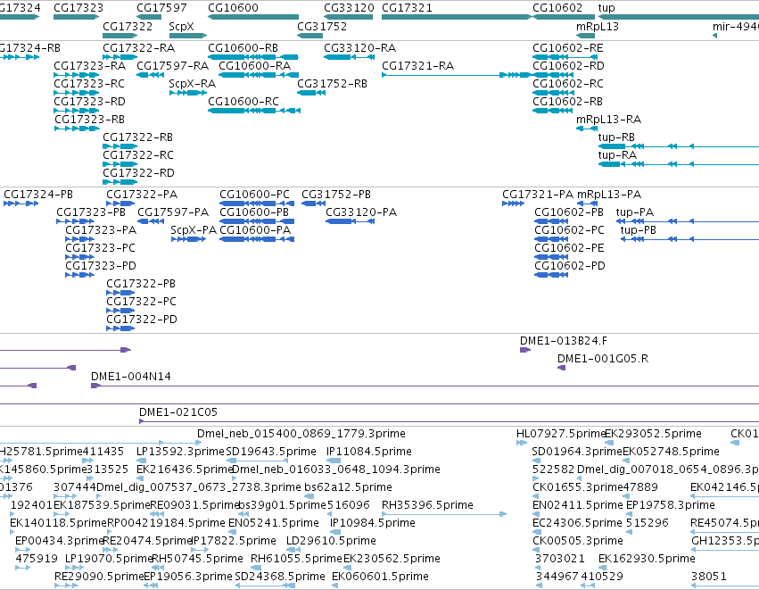Click the CG17322-RA transcript label

139,48
